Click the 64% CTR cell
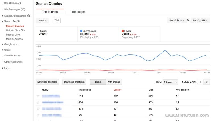 point(151,96)
